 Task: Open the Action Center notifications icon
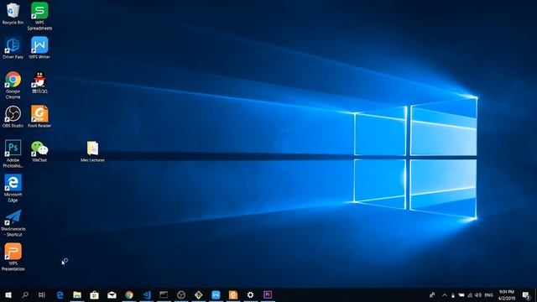pos(526,295)
